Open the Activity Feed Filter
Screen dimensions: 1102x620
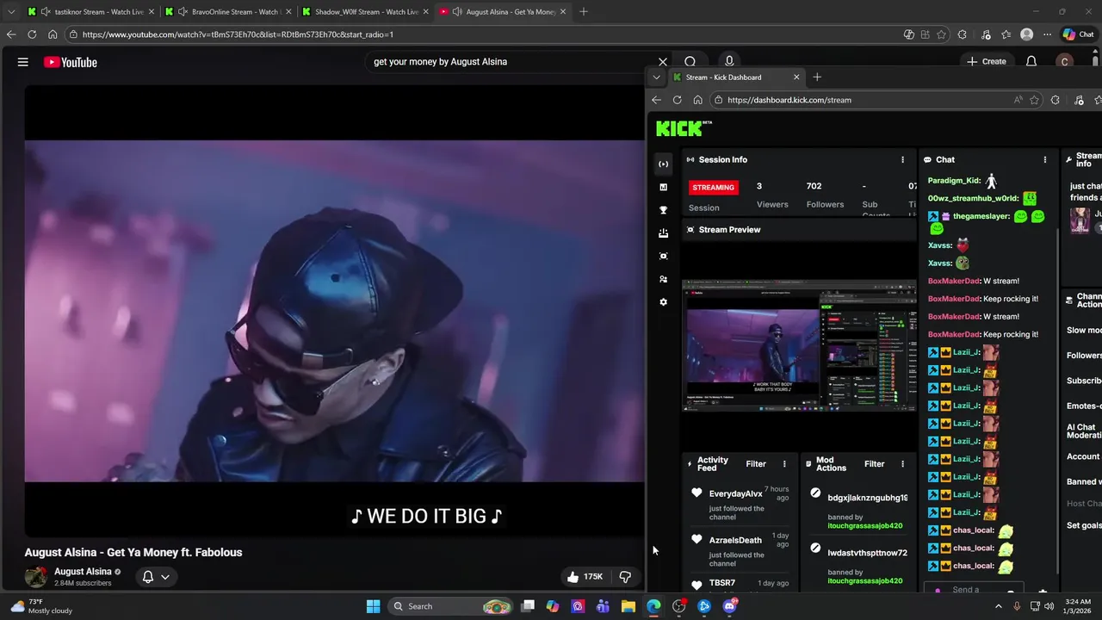click(x=756, y=464)
